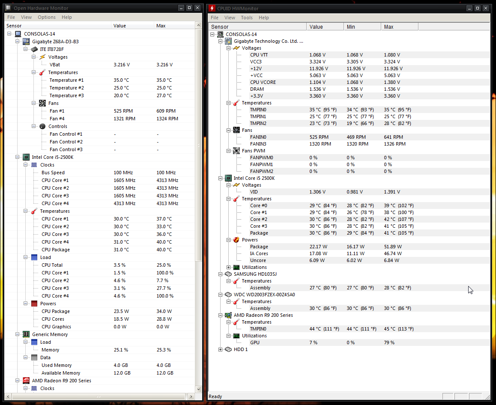Click the Max column header in HWMonitor
Screen dimensions: 496x405
(x=400, y=27)
